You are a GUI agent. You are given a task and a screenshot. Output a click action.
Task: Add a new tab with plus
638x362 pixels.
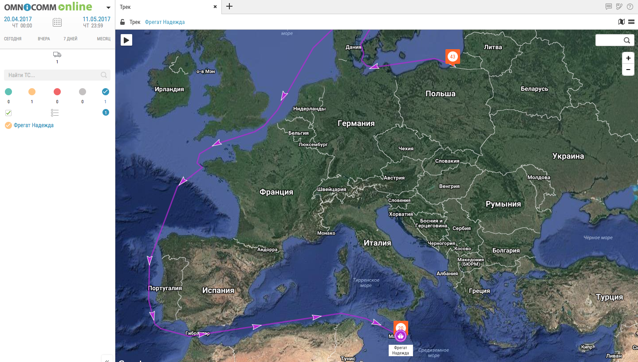pyautogui.click(x=229, y=7)
